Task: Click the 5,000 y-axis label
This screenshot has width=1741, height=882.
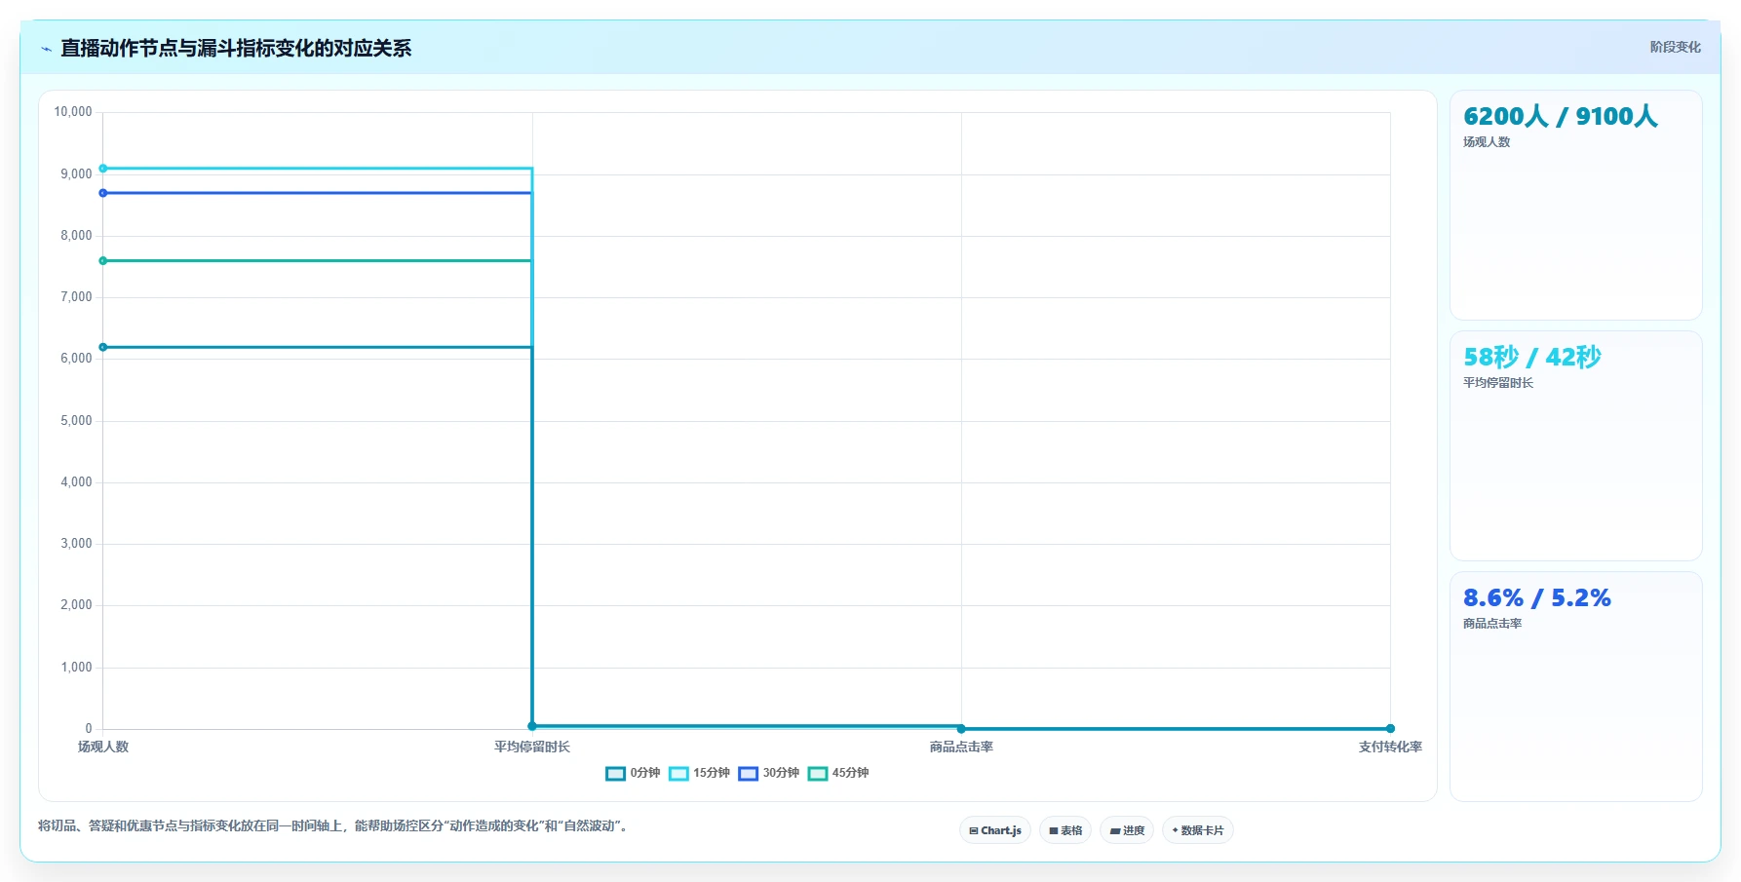Action: (76, 421)
